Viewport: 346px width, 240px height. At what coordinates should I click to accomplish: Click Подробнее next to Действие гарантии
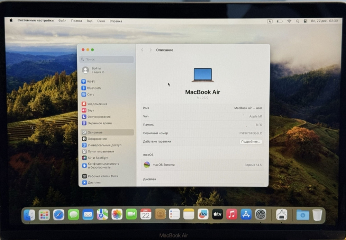click(251, 141)
